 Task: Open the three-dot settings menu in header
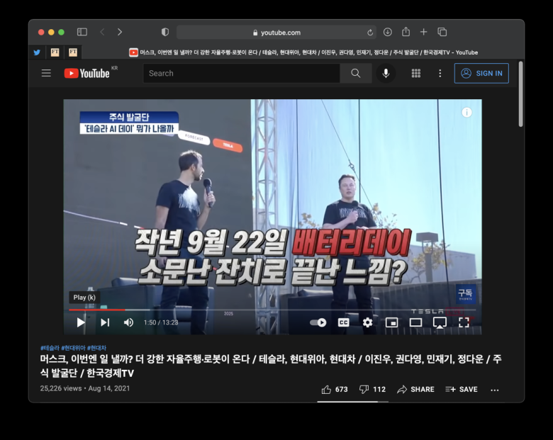[x=440, y=74]
